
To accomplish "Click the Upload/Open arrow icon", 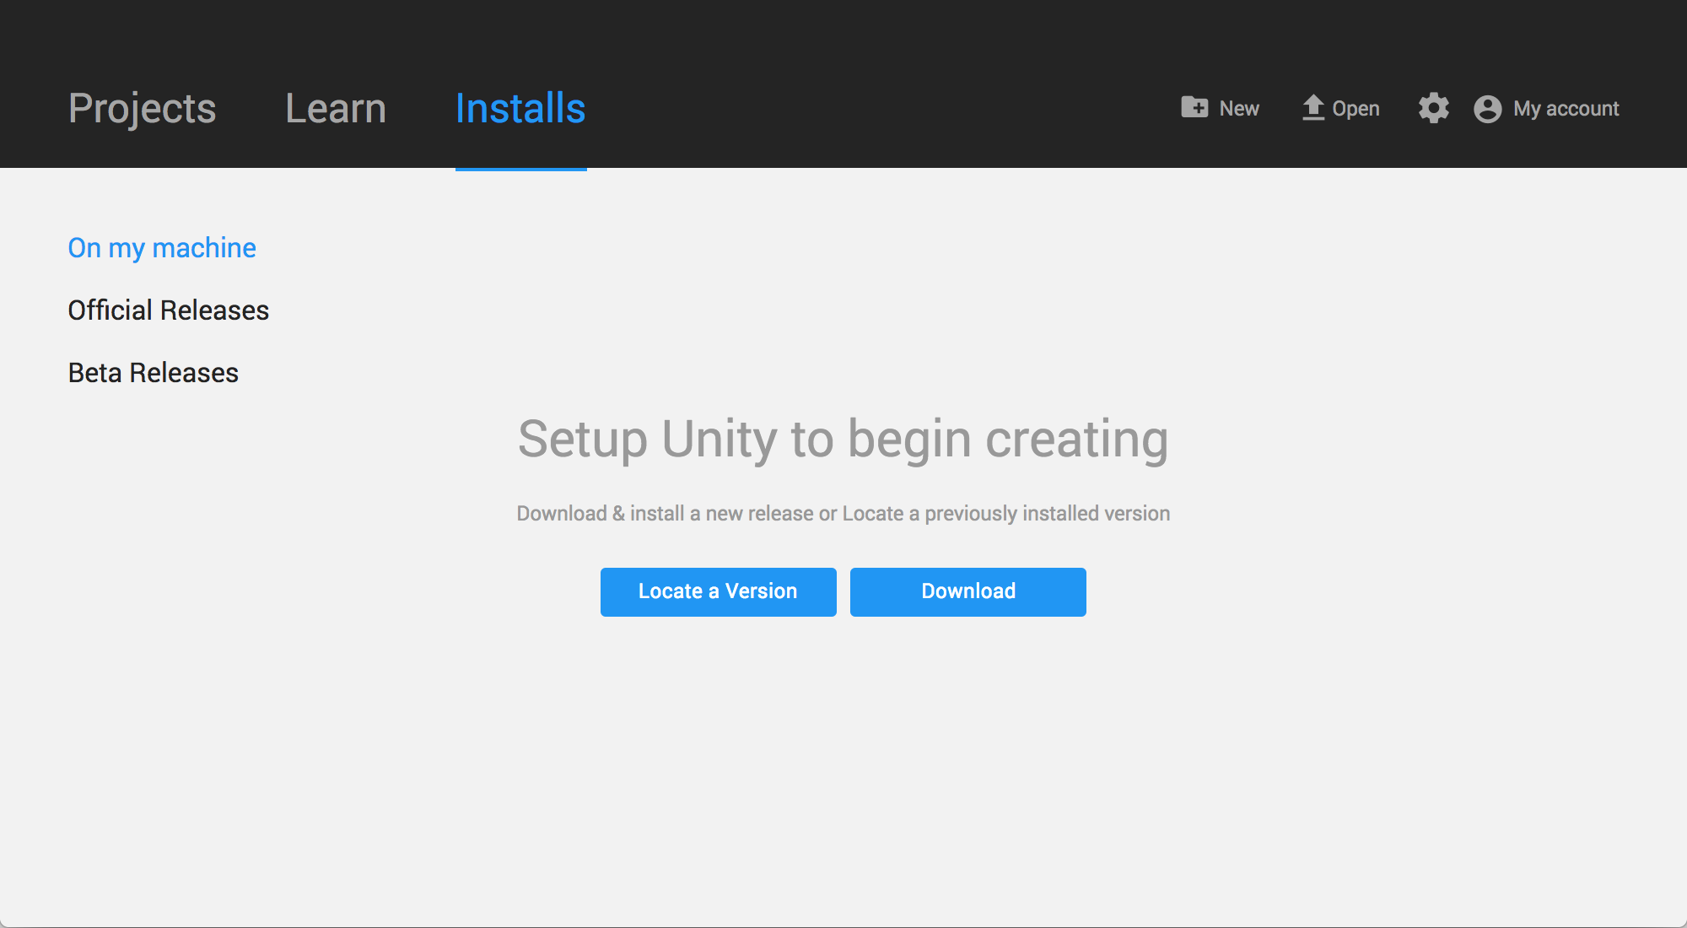I will coord(1310,107).
